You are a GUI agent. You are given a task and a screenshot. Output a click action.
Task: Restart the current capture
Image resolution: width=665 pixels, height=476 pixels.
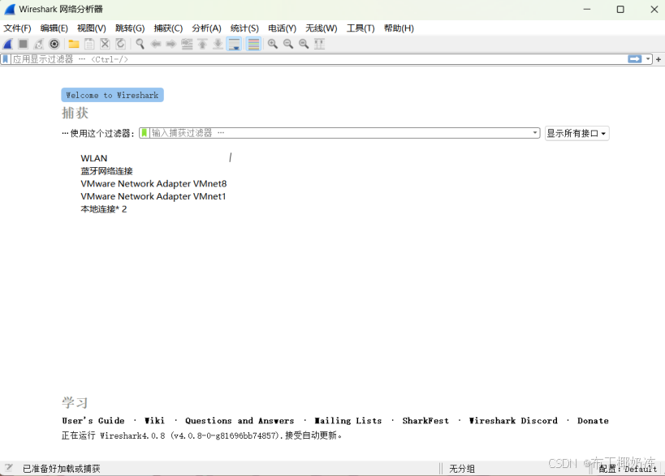pos(39,44)
